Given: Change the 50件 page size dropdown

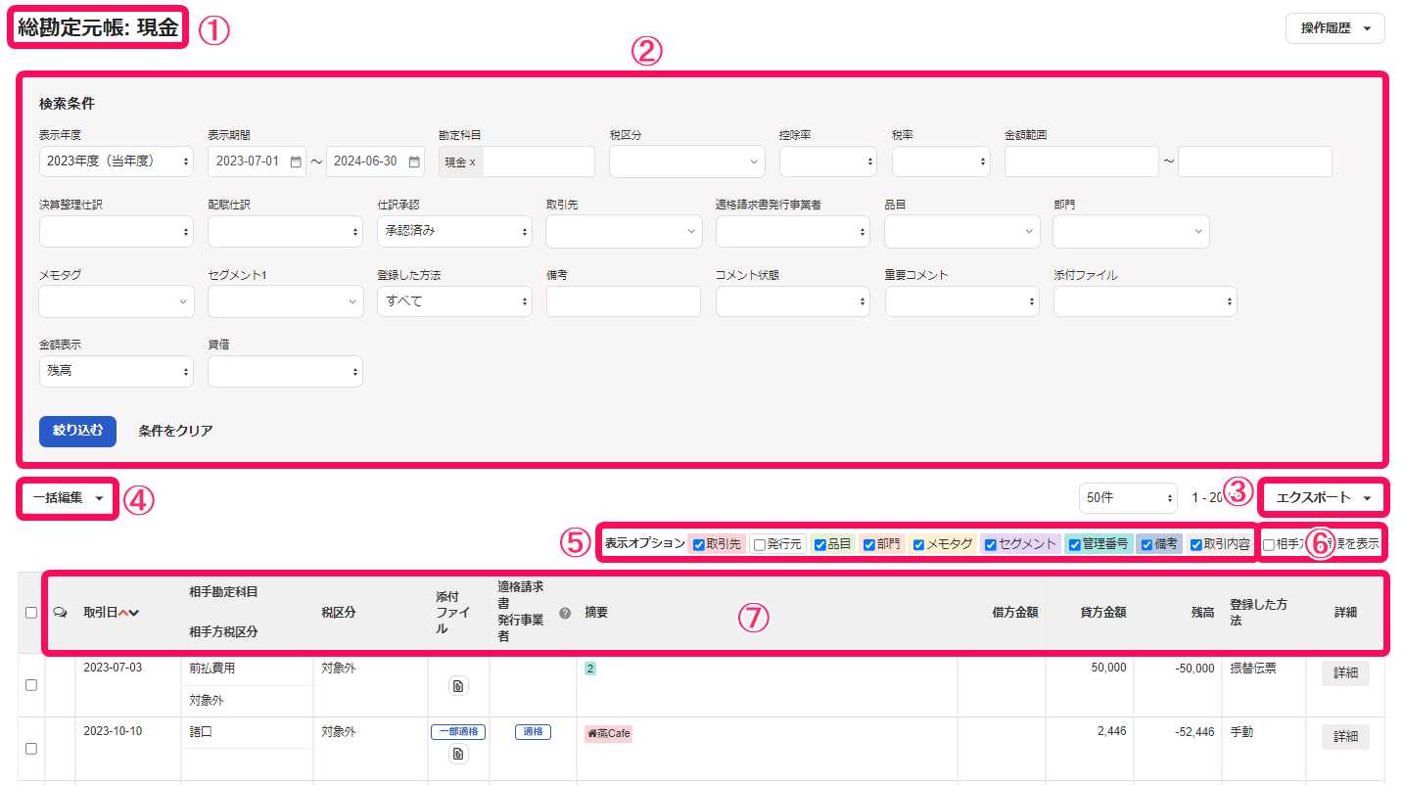Looking at the screenshot, I should coord(1129,497).
